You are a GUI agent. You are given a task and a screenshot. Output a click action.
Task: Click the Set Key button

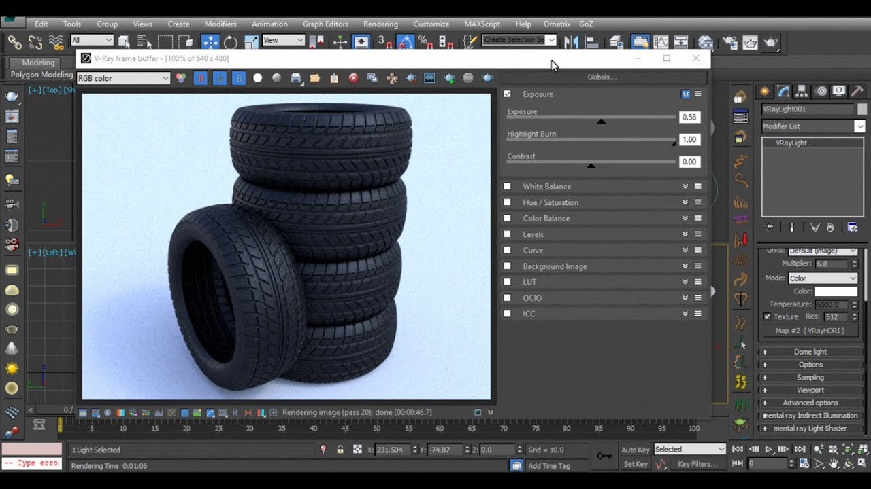pyautogui.click(x=636, y=464)
